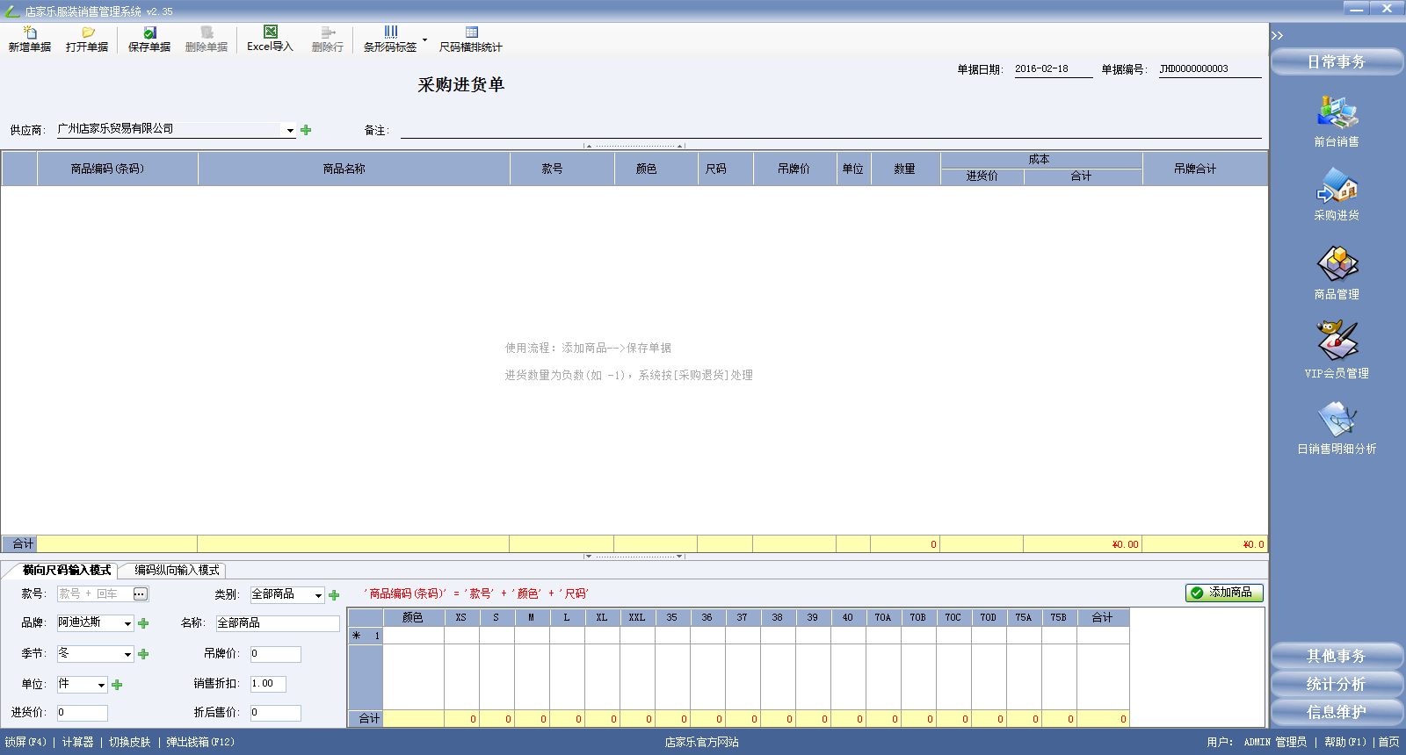Click the 单据日期 date field

[1054, 68]
